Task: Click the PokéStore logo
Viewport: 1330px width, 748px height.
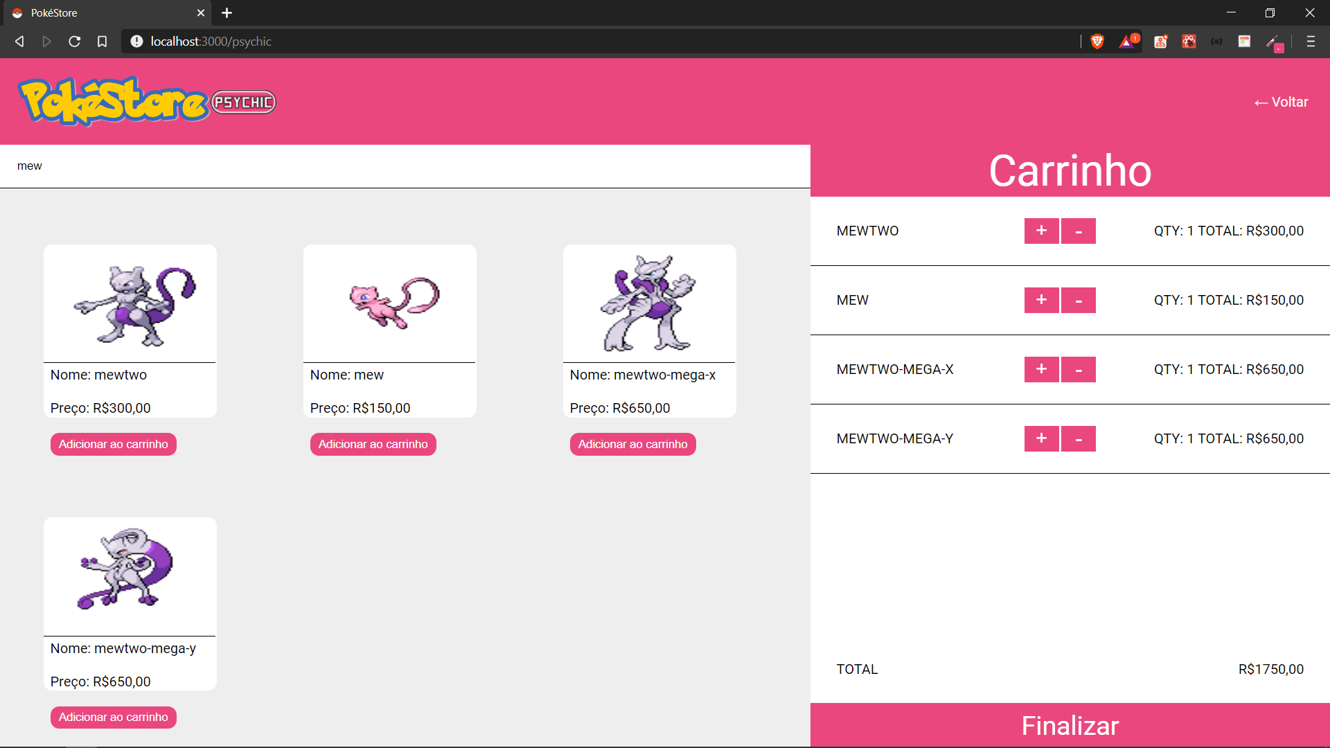Action: tap(114, 102)
